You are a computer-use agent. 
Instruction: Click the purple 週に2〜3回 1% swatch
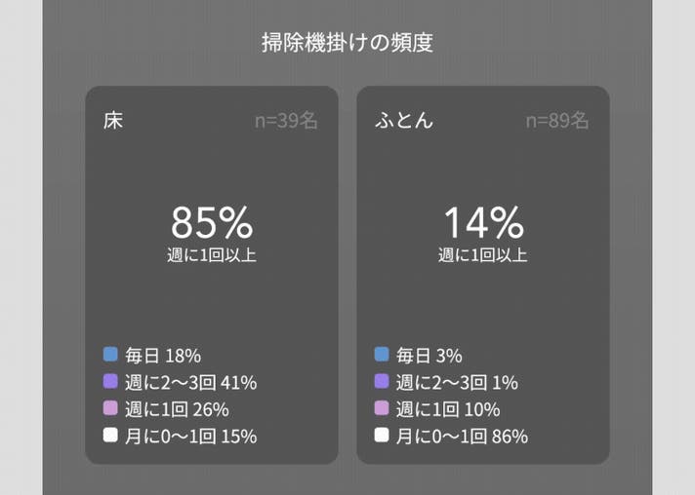coord(382,381)
